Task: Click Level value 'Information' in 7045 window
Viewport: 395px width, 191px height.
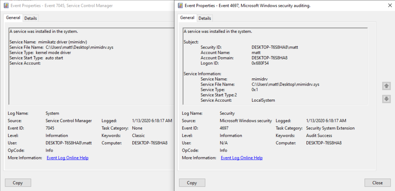Action: [57, 136]
